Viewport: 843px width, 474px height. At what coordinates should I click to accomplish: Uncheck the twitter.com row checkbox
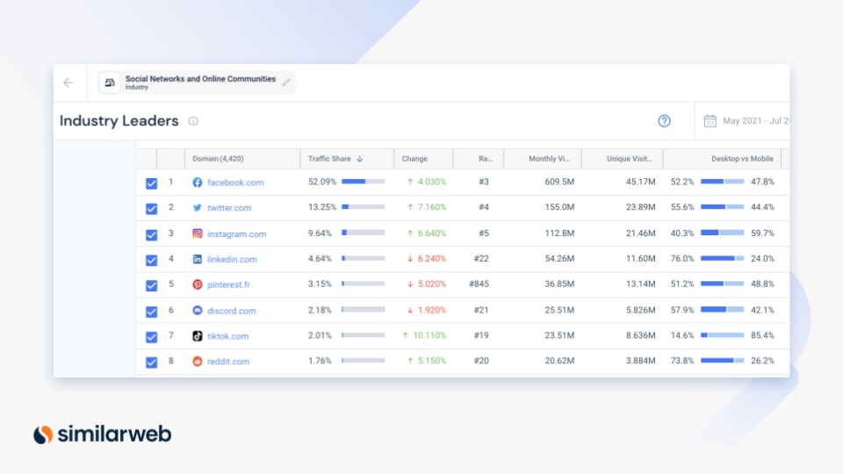tap(152, 209)
